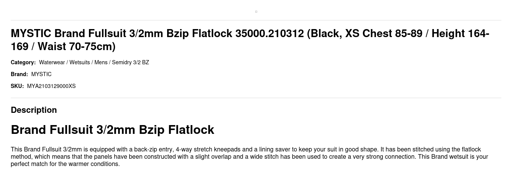The image size is (509, 179).
Task: Click the MYSTIC brand name value
Action: click(x=41, y=74)
